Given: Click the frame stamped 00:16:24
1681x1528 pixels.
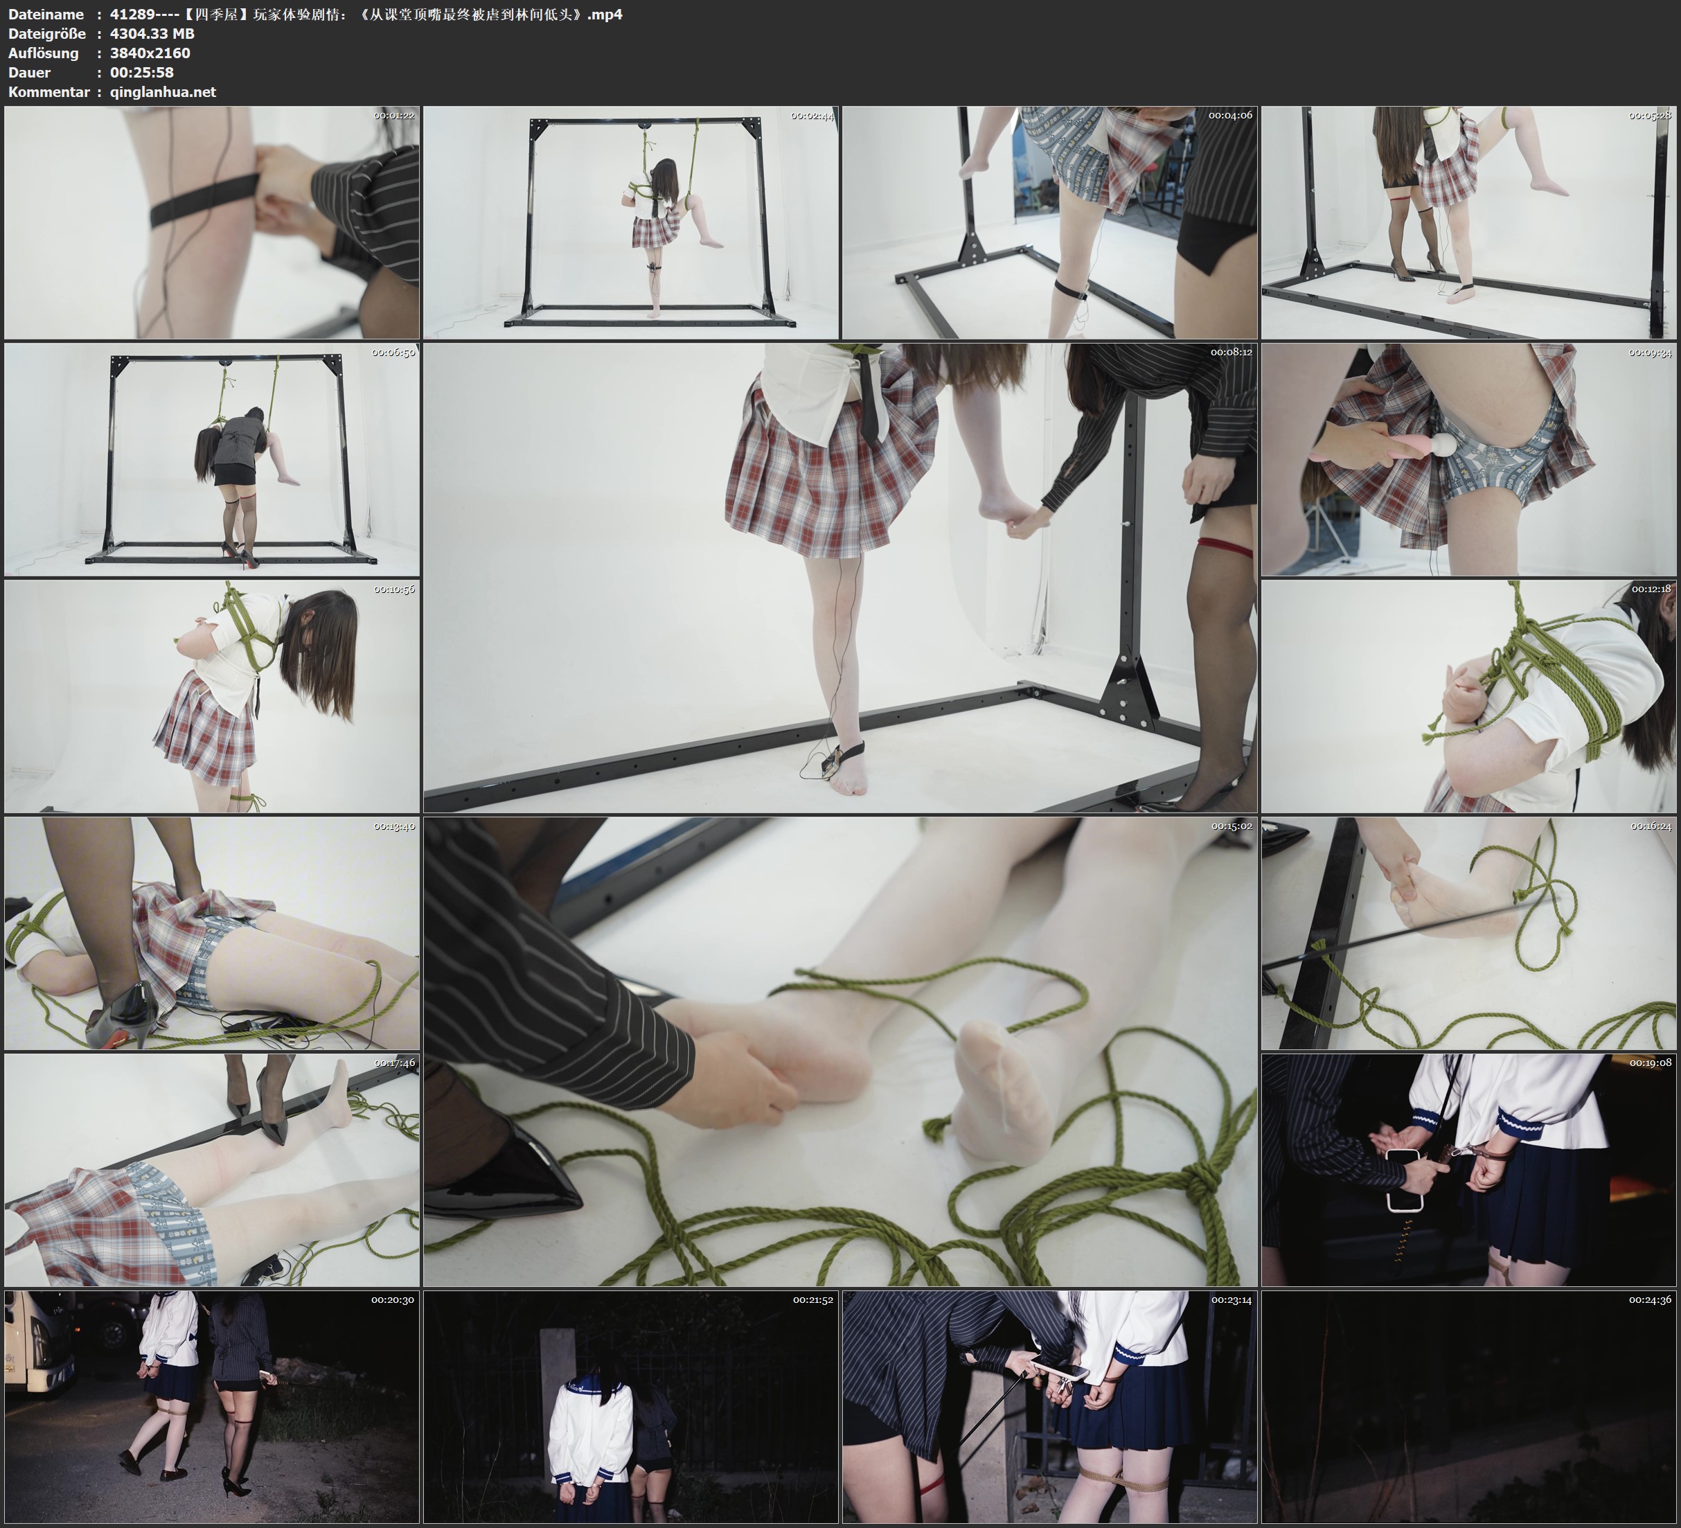Looking at the screenshot, I should 1469,933.
